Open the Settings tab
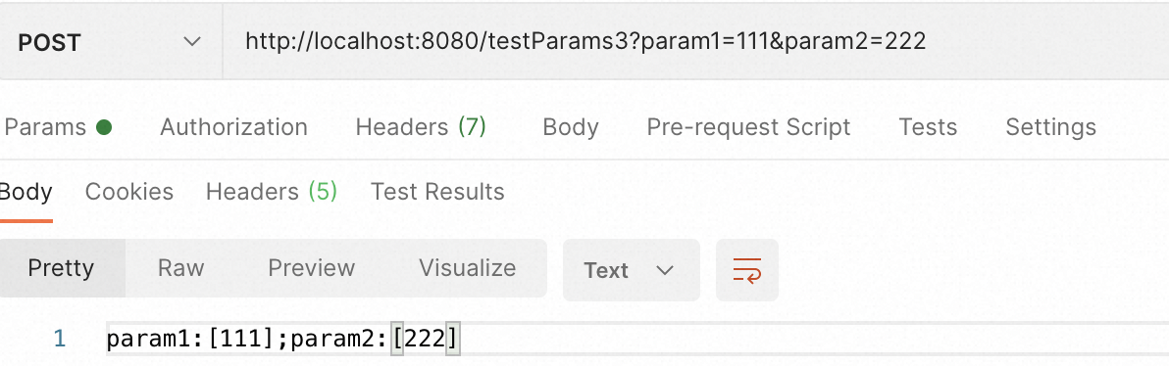Screen dimensions: 1169x366 click(1050, 127)
